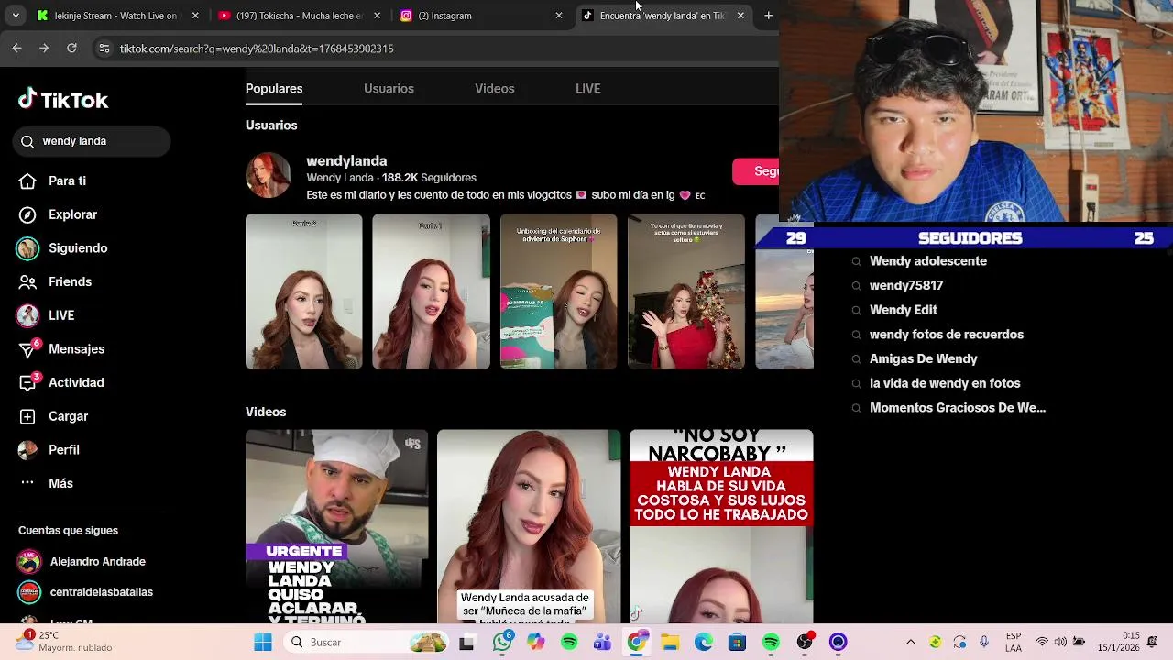Open wendylanda profile avatar

click(269, 175)
